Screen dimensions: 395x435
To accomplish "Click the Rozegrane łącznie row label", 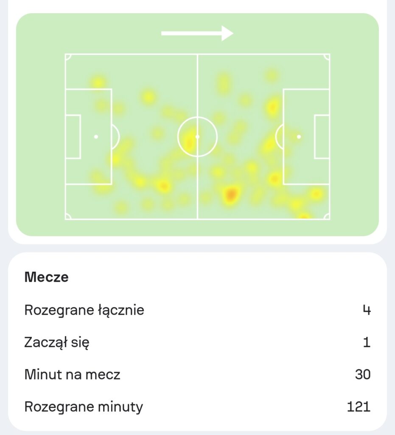I will pyautogui.click(x=84, y=310).
